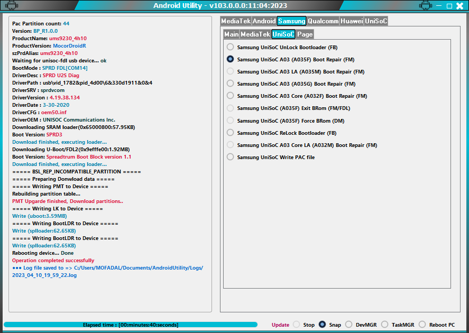The width and height of the screenshot is (469, 333).
Task: Click 'Operation completed successfully' log line
Action: point(53,261)
